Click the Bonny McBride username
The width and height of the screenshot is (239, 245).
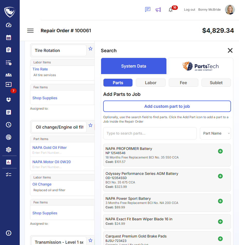tap(209, 10)
